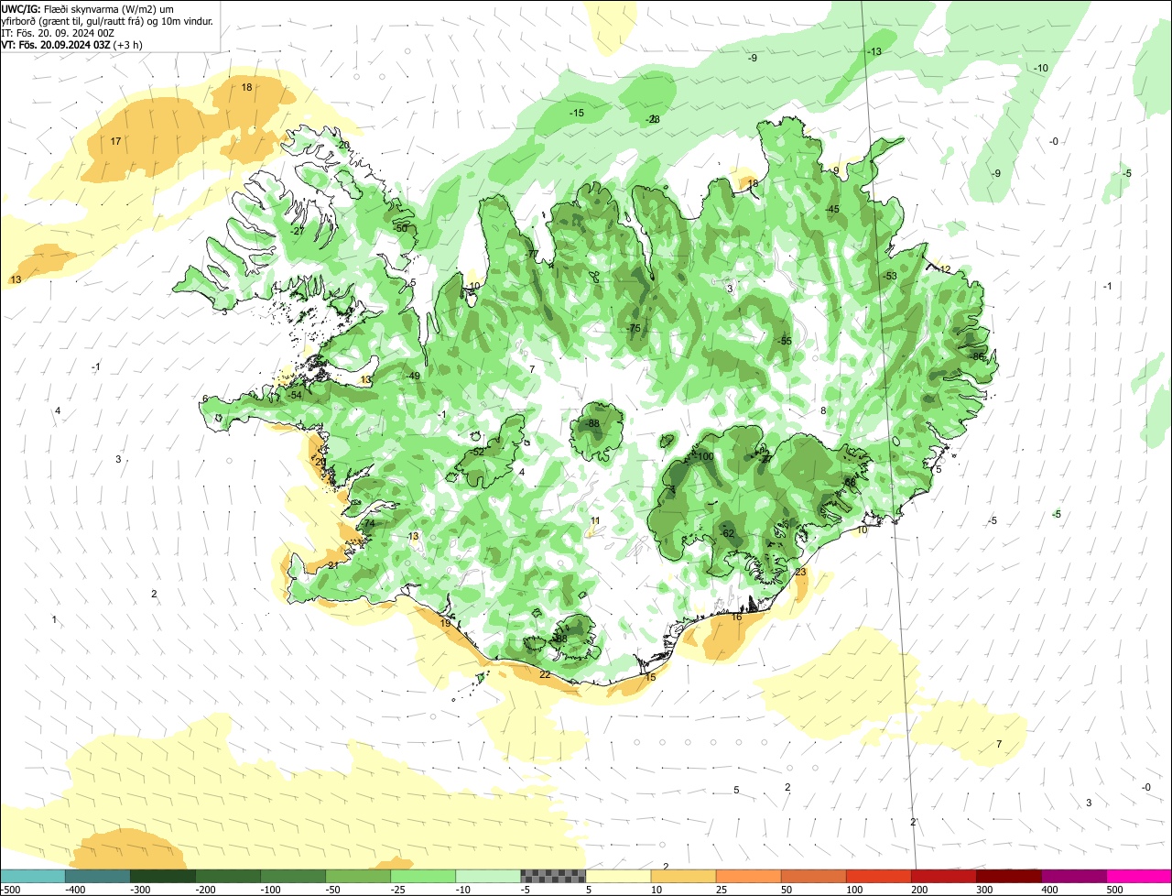Pick the legend swatch between 100 and 200
1172x896 pixels.
pyautogui.click(x=878, y=876)
